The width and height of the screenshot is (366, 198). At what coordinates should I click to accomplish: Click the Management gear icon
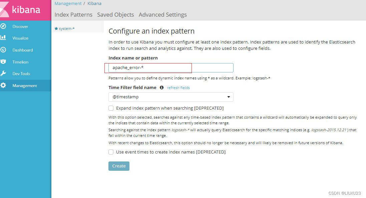[x=3, y=85]
